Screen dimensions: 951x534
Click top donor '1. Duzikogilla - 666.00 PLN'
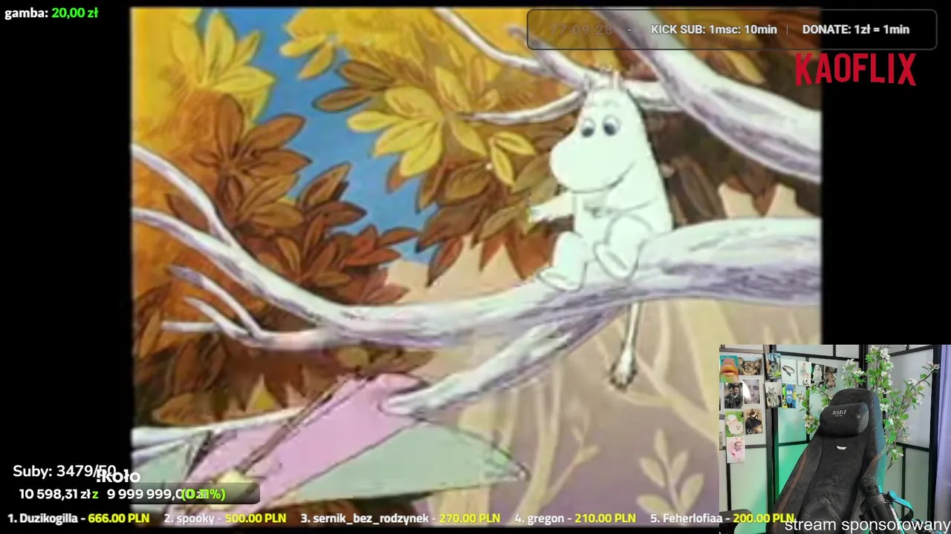(x=78, y=518)
